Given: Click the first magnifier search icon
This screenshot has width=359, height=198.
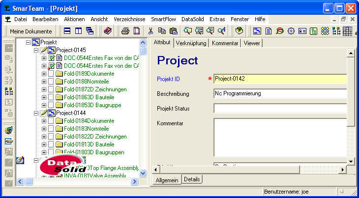Looking at the screenshot, I should 187,31.
